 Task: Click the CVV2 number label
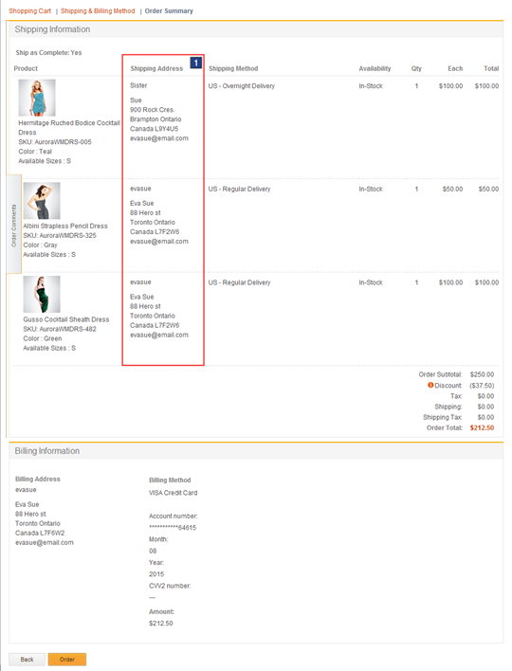point(170,586)
